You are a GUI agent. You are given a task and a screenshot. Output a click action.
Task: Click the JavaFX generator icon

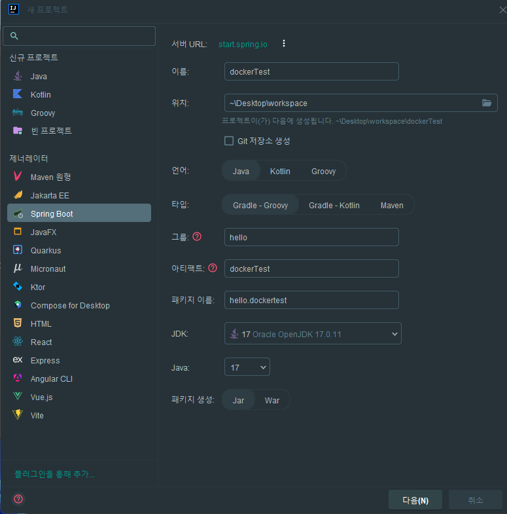tap(18, 231)
